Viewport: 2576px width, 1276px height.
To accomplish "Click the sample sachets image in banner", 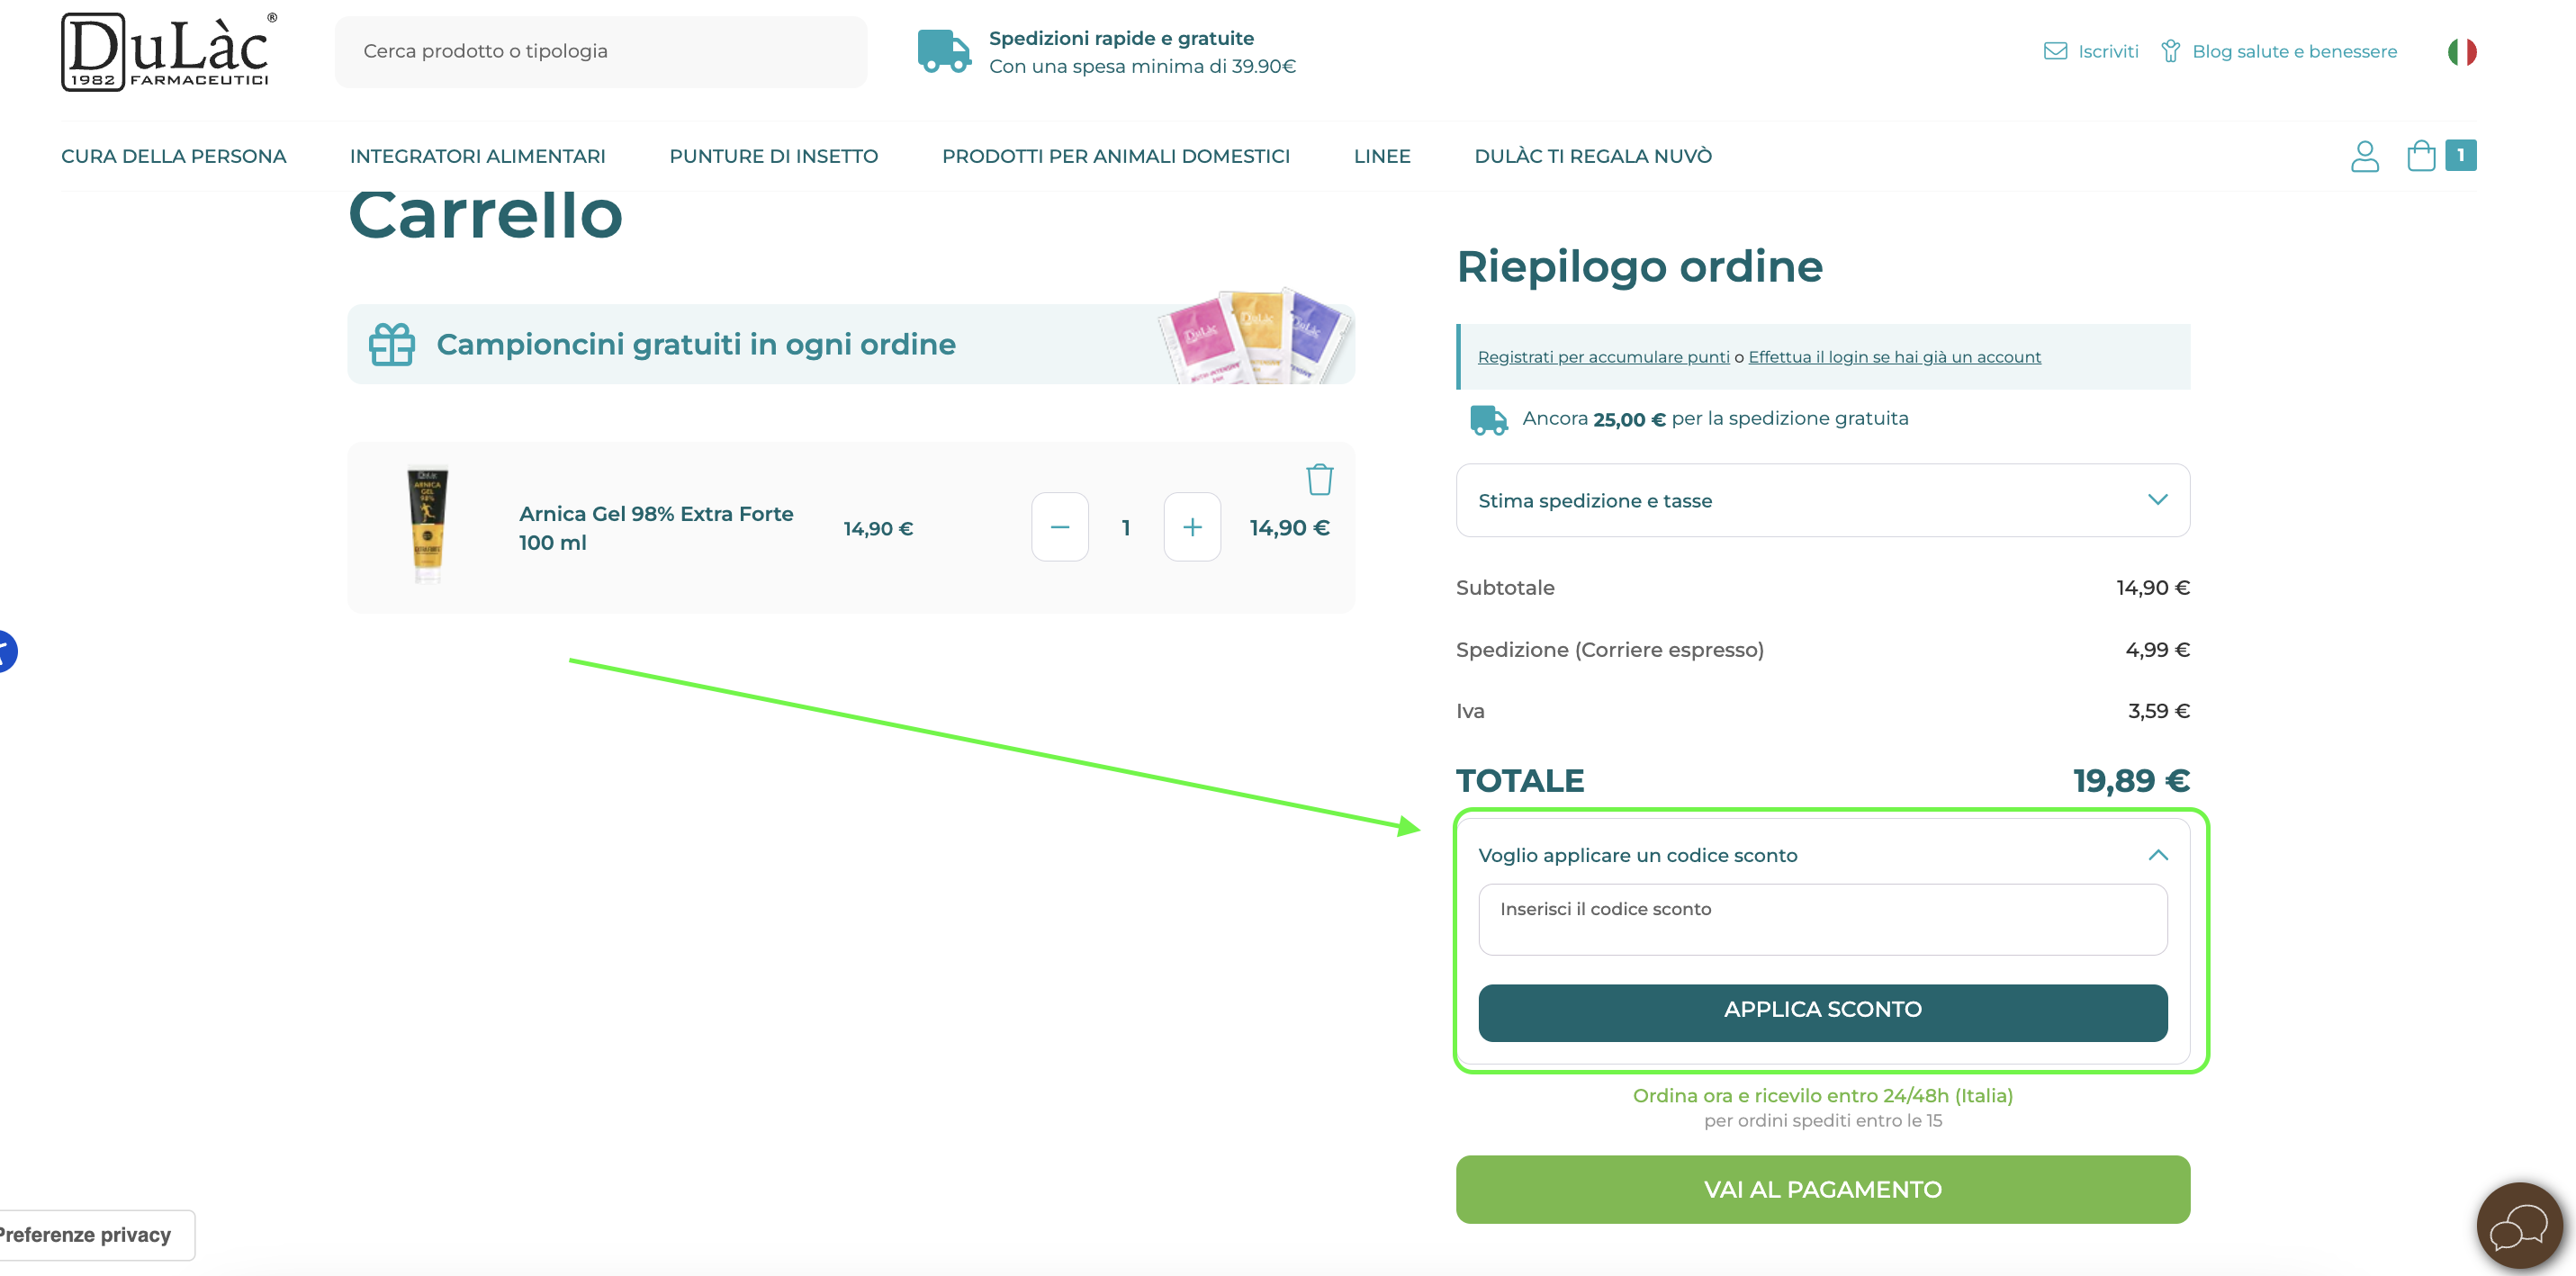I will point(1253,336).
